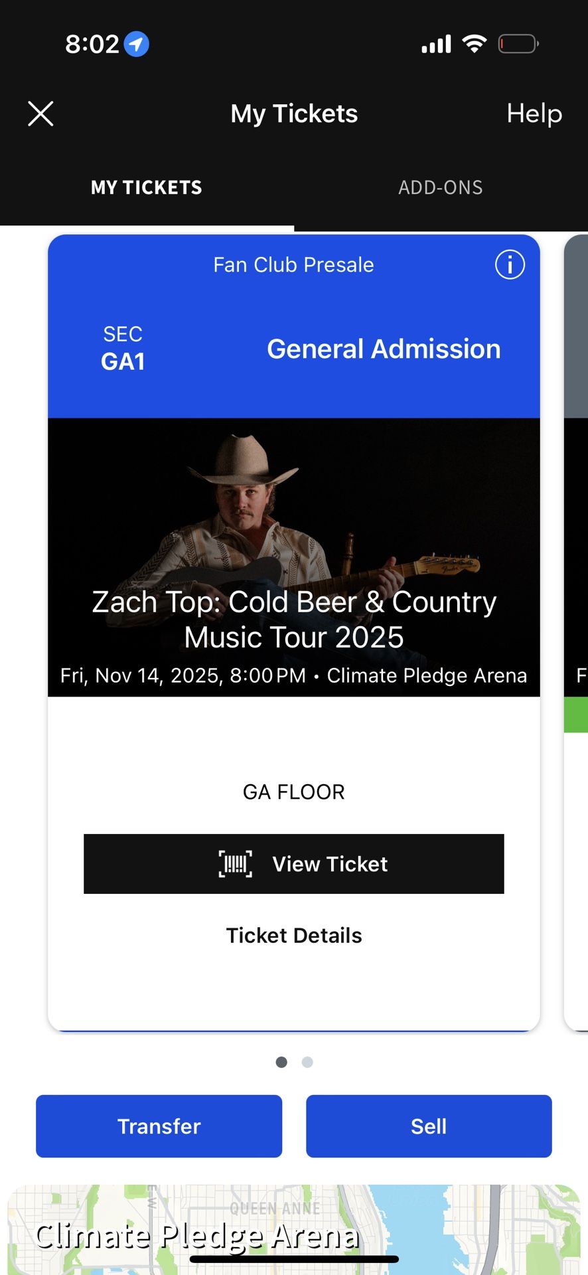Viewport: 588px width, 1275px height.
Task: Expand Ticket Details
Action: 293,935
